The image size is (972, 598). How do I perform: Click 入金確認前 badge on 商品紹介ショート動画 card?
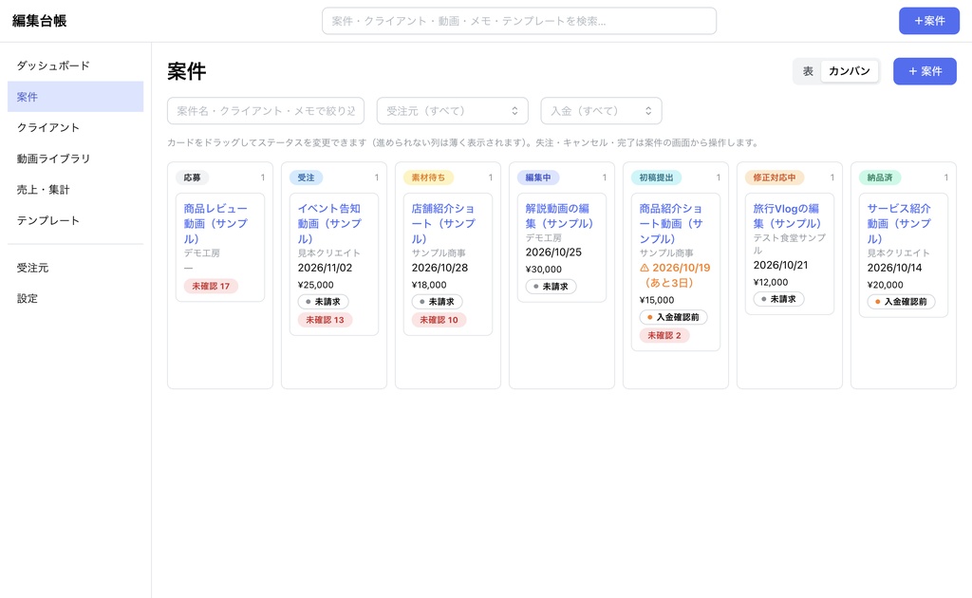(x=673, y=317)
